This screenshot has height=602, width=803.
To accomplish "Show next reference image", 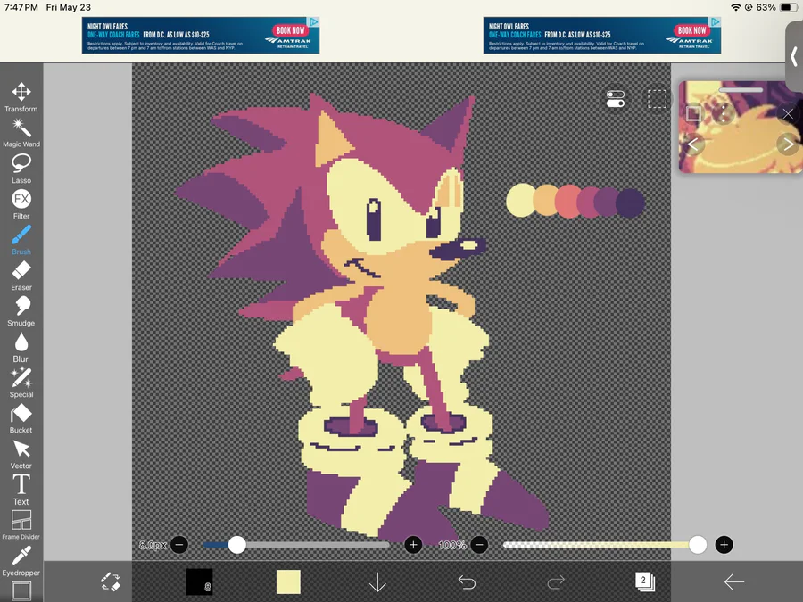I will pyautogui.click(x=788, y=144).
